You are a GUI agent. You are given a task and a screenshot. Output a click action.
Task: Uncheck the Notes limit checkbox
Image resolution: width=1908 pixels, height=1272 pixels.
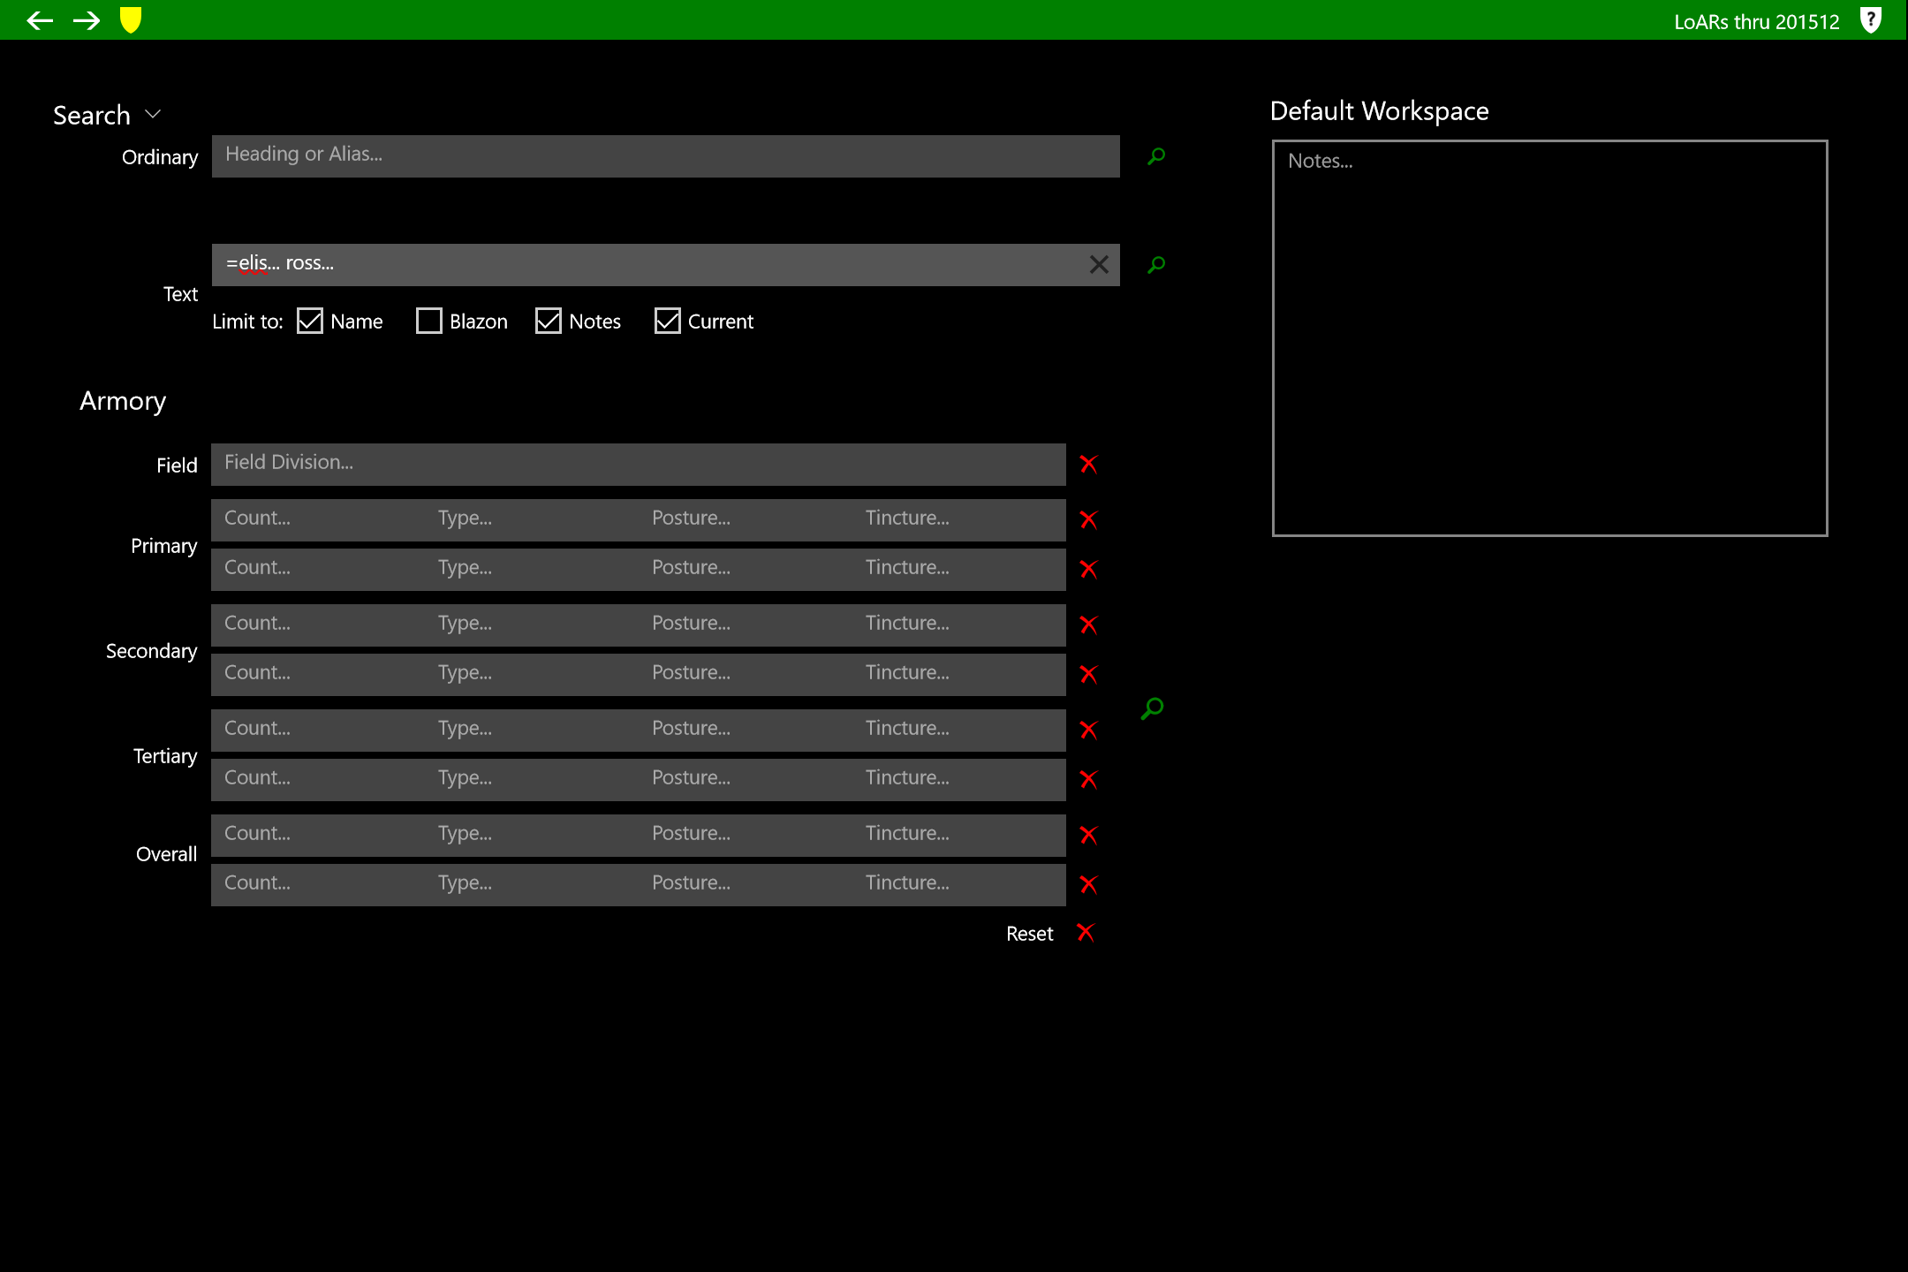tap(549, 322)
